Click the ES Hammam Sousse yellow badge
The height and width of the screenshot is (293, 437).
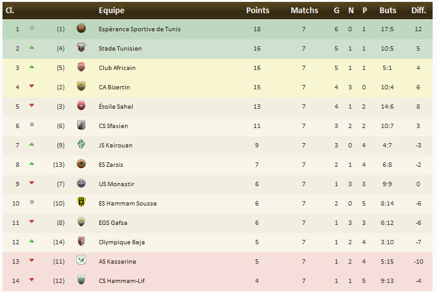click(81, 203)
